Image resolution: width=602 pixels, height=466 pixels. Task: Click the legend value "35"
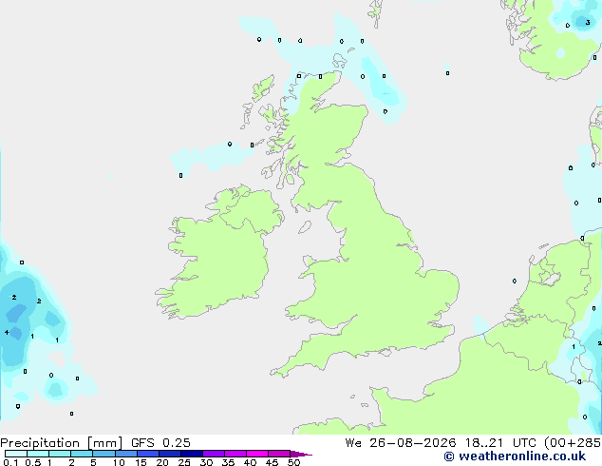(x=228, y=462)
